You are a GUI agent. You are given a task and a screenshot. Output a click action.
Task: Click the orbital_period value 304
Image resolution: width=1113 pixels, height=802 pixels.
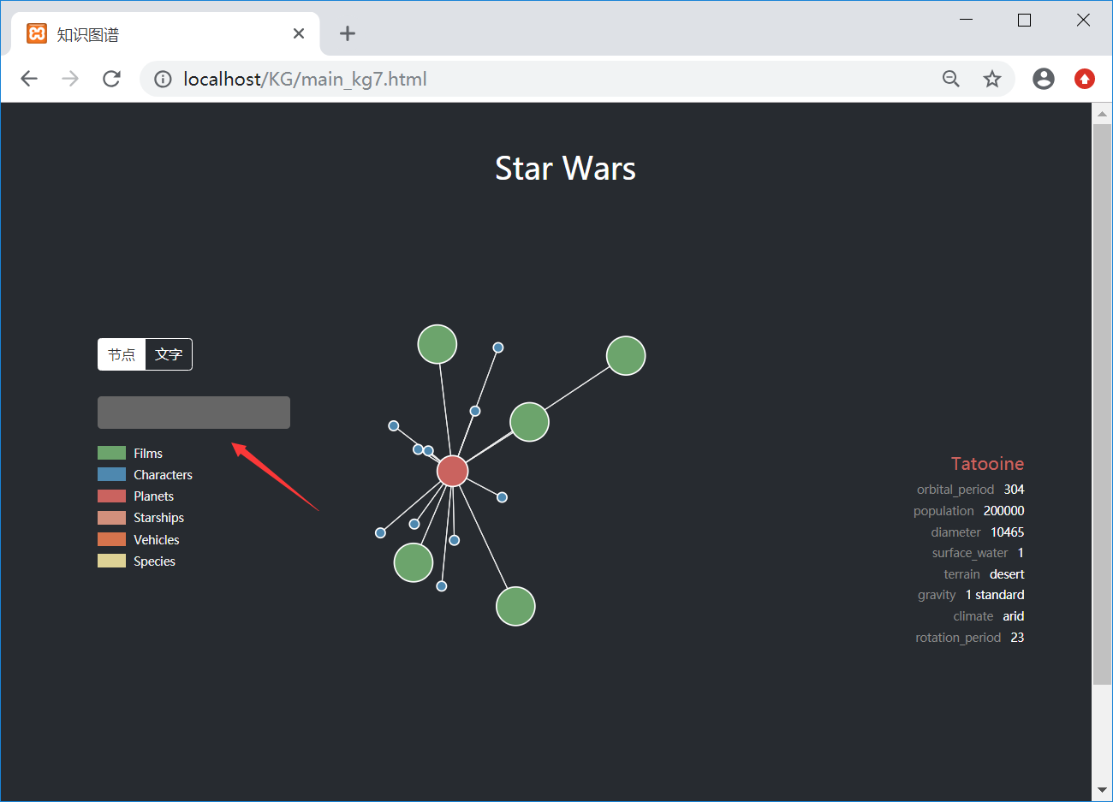coord(1014,490)
